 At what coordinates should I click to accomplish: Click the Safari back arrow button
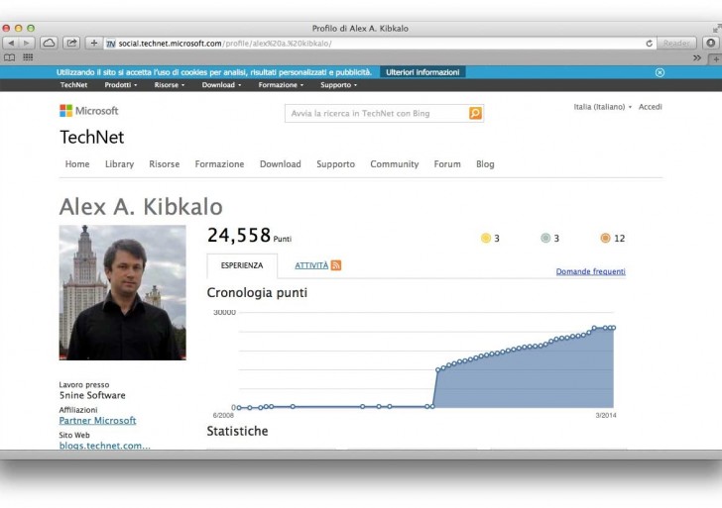(11, 44)
